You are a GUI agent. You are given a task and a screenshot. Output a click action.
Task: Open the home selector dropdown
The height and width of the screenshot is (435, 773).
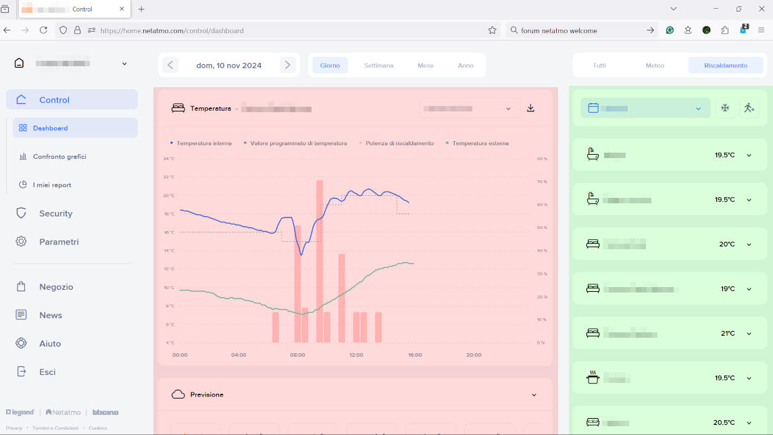(x=124, y=63)
